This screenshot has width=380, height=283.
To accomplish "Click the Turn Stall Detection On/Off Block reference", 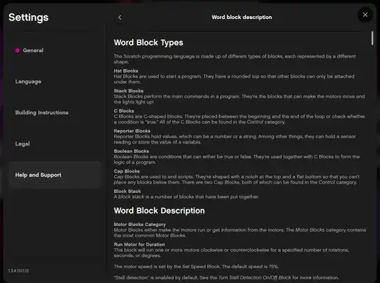I will [x=255, y=277].
